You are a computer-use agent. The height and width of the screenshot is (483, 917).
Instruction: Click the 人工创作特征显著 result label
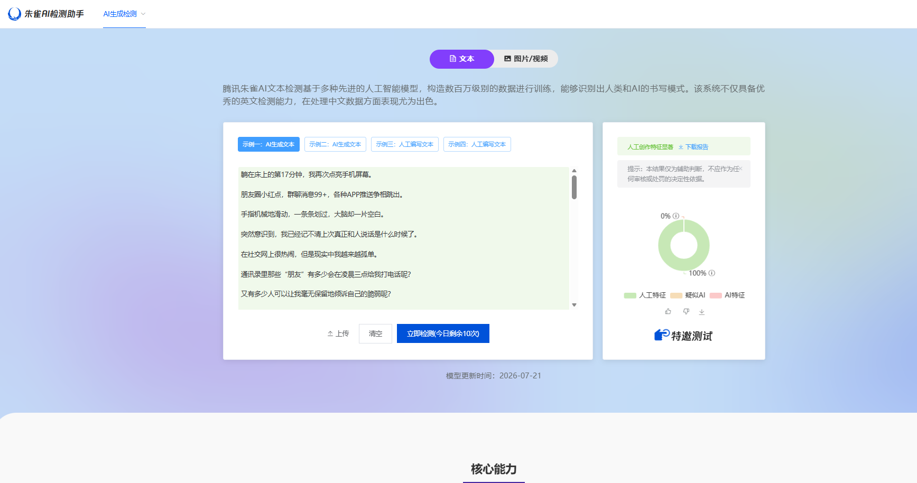[650, 147]
